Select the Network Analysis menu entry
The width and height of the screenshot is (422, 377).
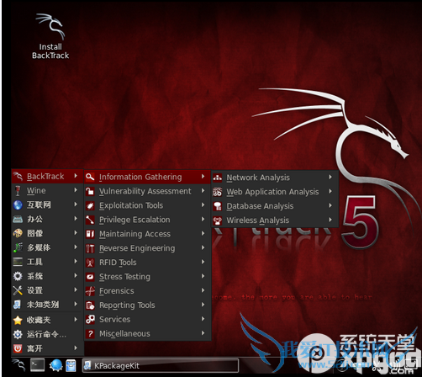click(275, 178)
